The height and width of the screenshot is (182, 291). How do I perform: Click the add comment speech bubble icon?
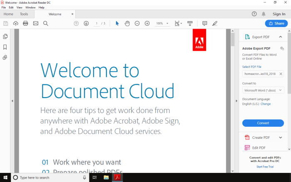pyautogui.click(x=205, y=23)
